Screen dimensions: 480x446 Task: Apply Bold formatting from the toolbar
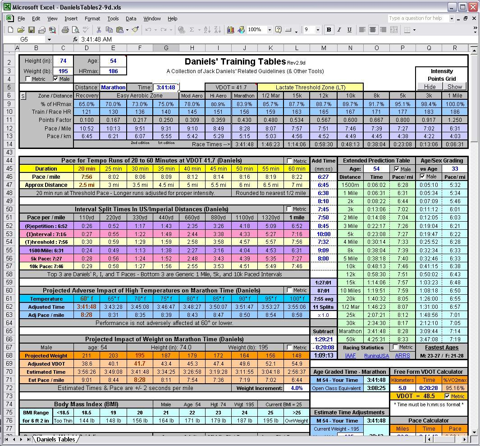(x=328, y=29)
